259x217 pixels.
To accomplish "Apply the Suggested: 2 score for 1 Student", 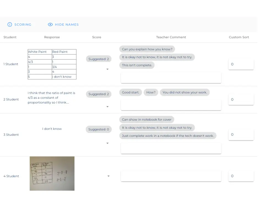I will coord(99,59).
